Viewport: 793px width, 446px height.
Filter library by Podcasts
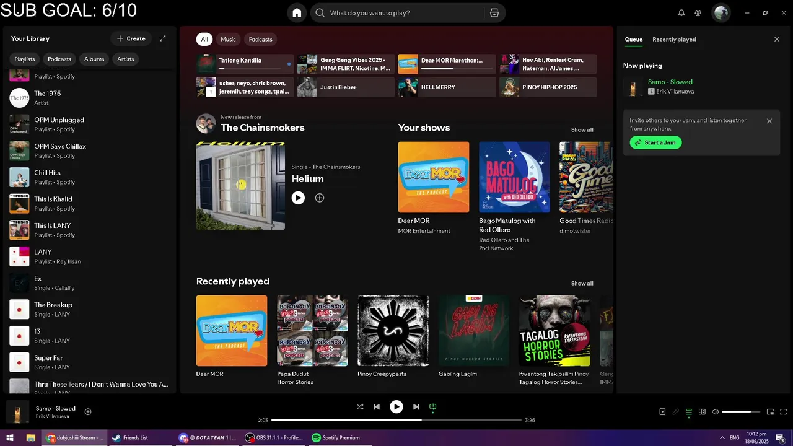coord(59,59)
